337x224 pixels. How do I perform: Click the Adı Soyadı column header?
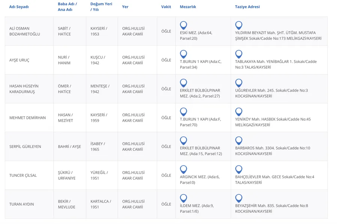[19, 7]
